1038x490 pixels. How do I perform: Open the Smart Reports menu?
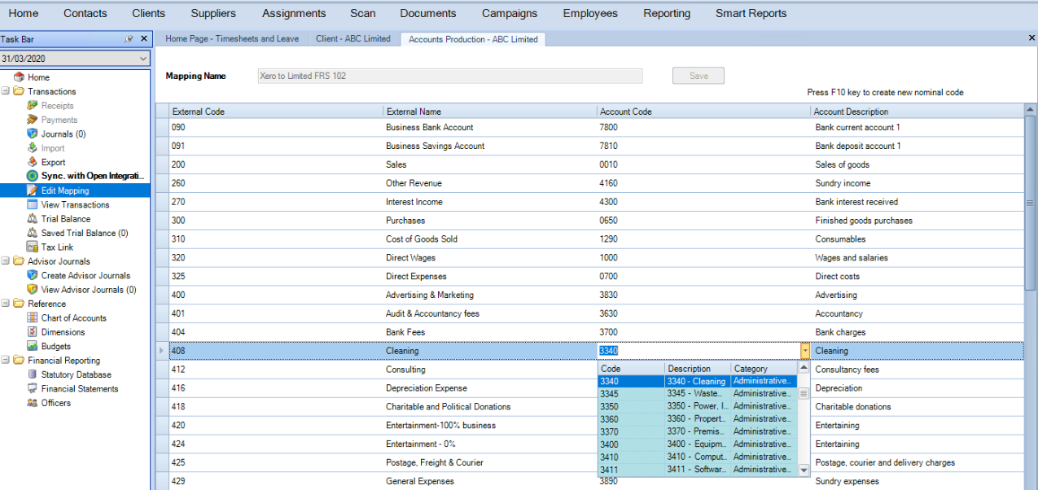pyautogui.click(x=751, y=13)
